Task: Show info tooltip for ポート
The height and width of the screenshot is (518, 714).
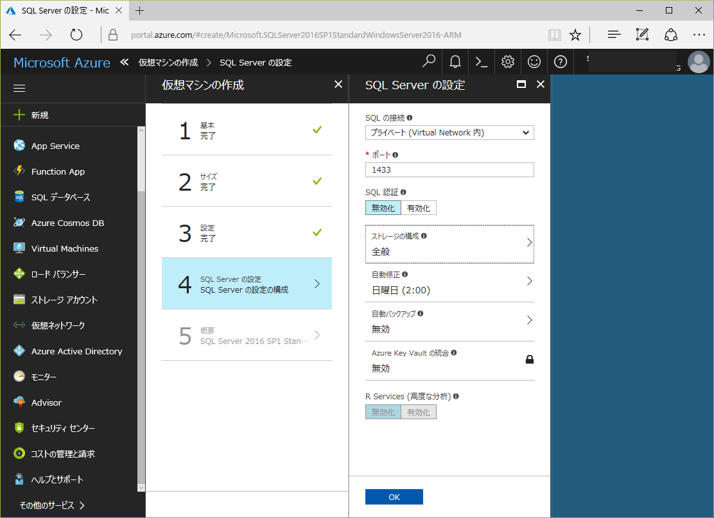Action: pos(396,155)
